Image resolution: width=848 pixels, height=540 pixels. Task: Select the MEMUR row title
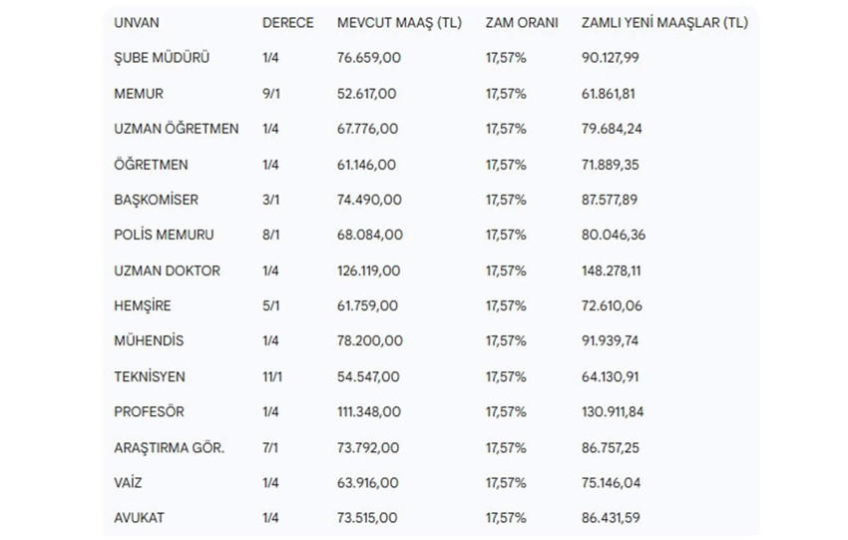pyautogui.click(x=139, y=94)
